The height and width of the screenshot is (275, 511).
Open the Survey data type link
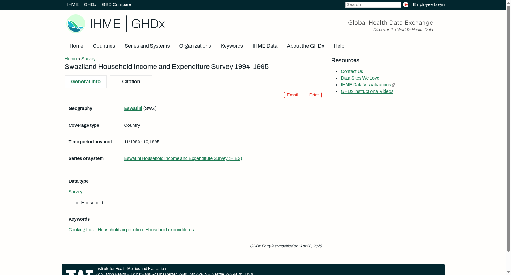tap(75, 192)
